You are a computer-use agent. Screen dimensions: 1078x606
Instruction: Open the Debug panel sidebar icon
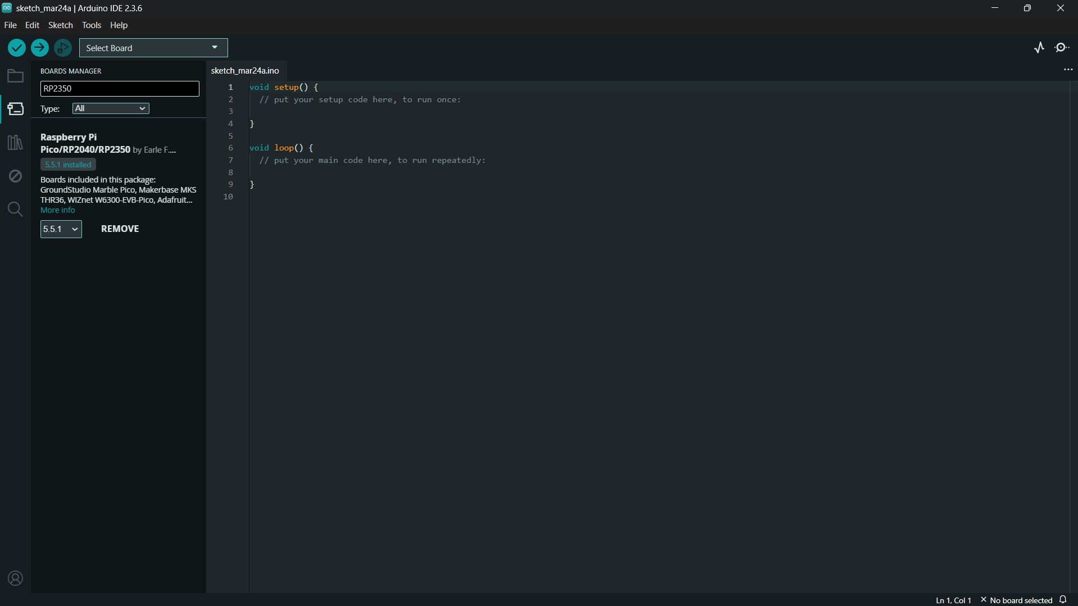[15, 176]
